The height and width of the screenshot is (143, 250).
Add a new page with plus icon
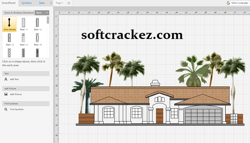coord(69,3)
